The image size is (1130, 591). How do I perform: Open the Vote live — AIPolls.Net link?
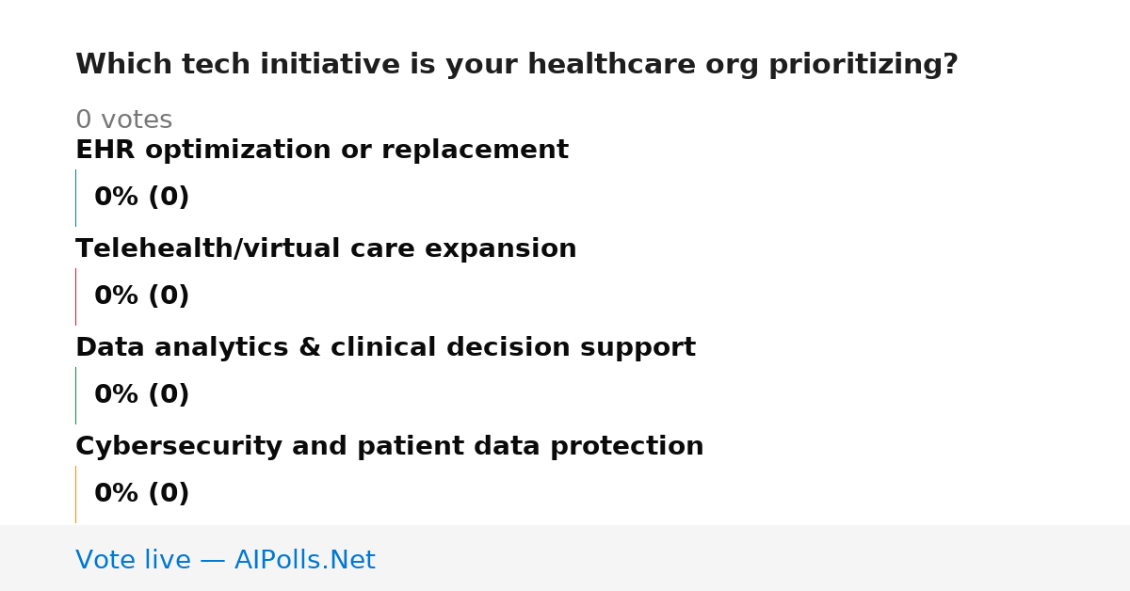(x=225, y=561)
